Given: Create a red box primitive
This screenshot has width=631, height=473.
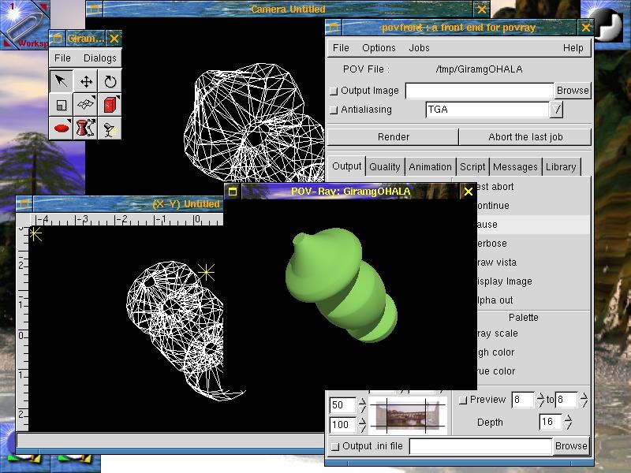Looking at the screenshot, I should [x=110, y=105].
